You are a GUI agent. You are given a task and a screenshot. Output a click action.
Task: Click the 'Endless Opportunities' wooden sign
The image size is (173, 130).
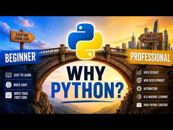151,38
